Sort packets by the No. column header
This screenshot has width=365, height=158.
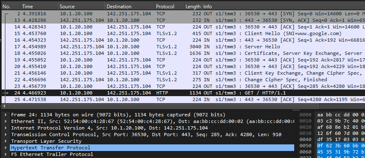[x=11, y=7]
